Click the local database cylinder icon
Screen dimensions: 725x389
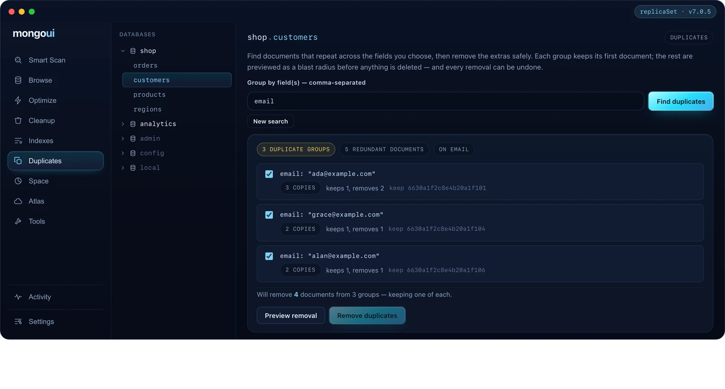pos(133,168)
